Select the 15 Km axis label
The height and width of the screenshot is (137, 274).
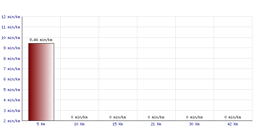pyautogui.click(x=117, y=124)
